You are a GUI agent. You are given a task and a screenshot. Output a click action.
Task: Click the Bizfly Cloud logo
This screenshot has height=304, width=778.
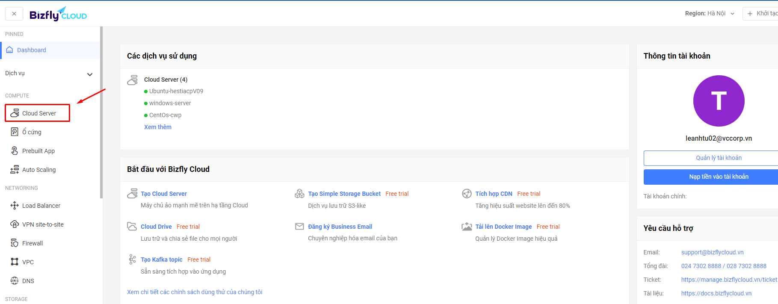pyautogui.click(x=58, y=14)
